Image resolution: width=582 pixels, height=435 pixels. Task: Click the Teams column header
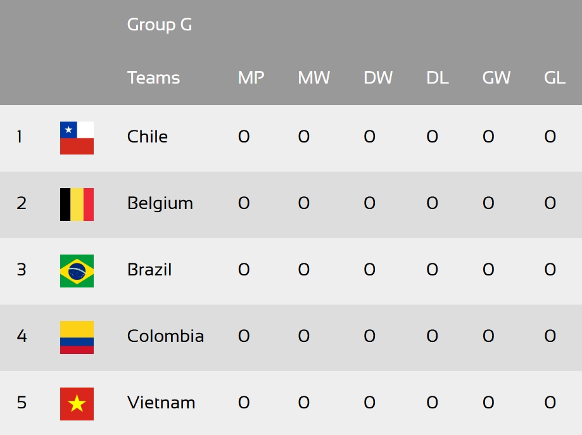pyautogui.click(x=153, y=78)
